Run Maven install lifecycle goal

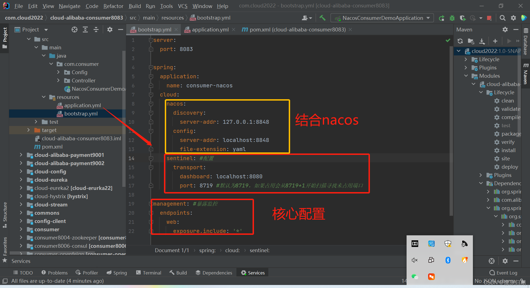508,150
